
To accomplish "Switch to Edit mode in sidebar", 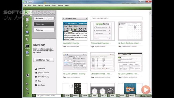I will point(27,20).
